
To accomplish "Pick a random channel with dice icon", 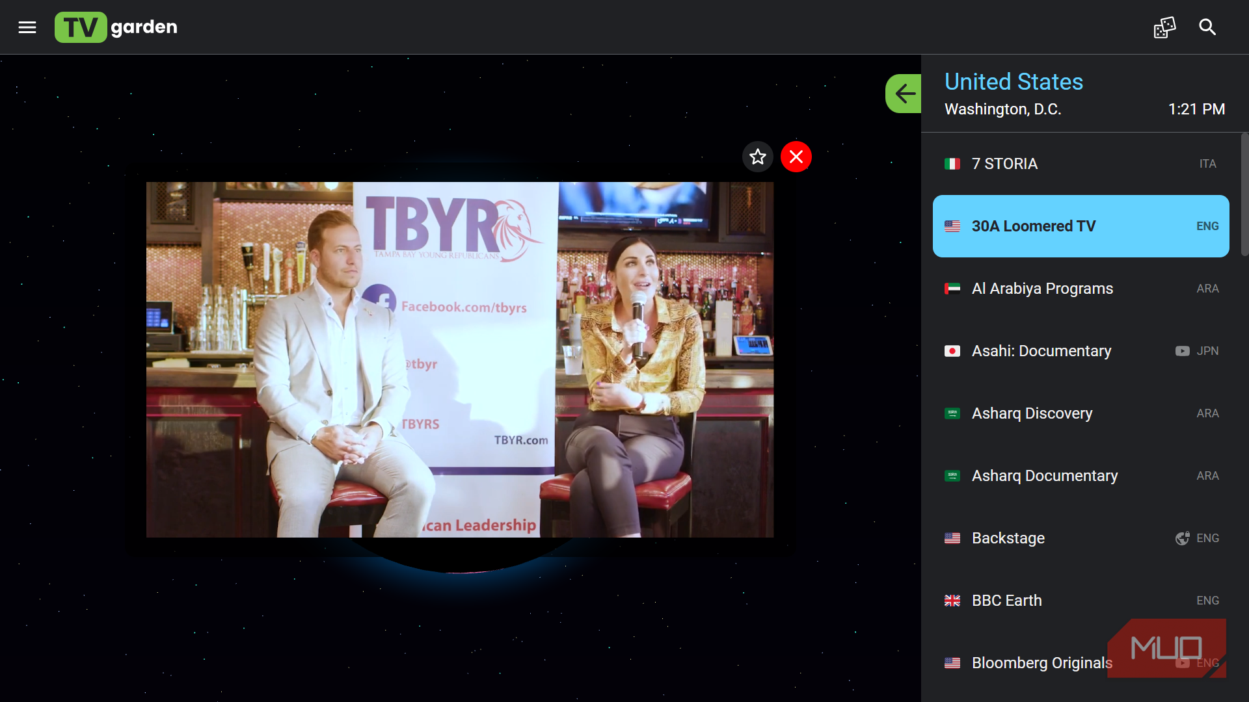I will [1164, 27].
